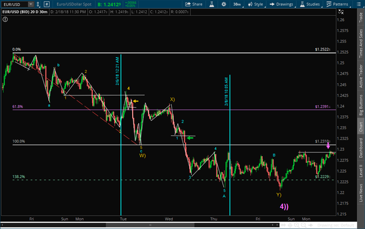Select the magenta 4)) wave label

284,207
